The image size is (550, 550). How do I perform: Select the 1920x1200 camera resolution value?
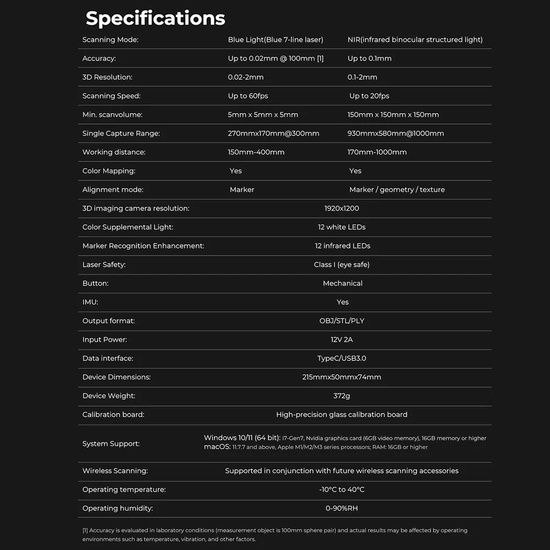coord(342,208)
